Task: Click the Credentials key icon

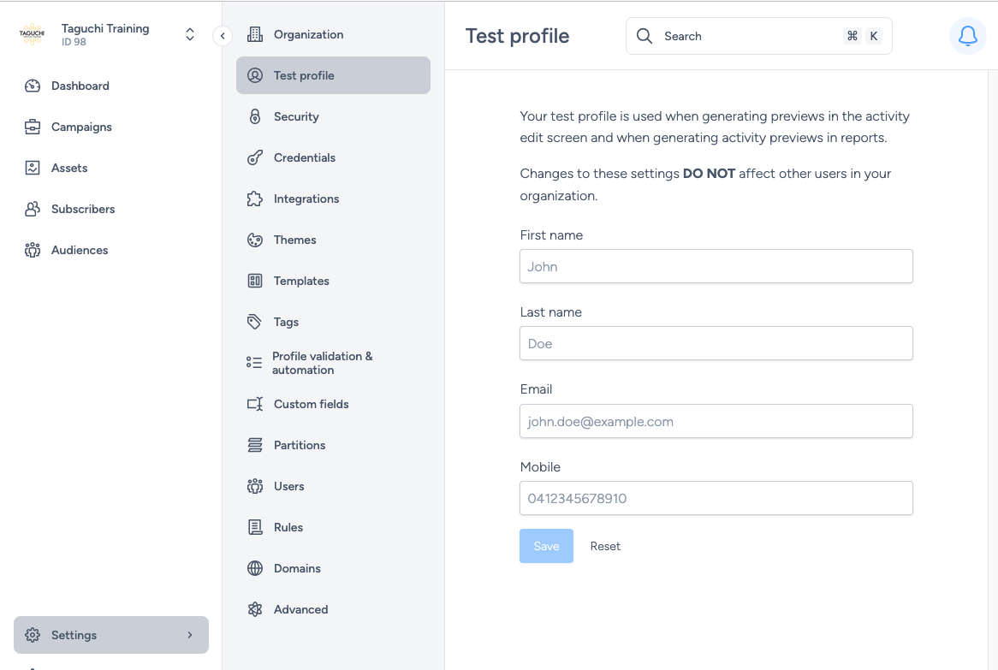Action: coord(254,157)
